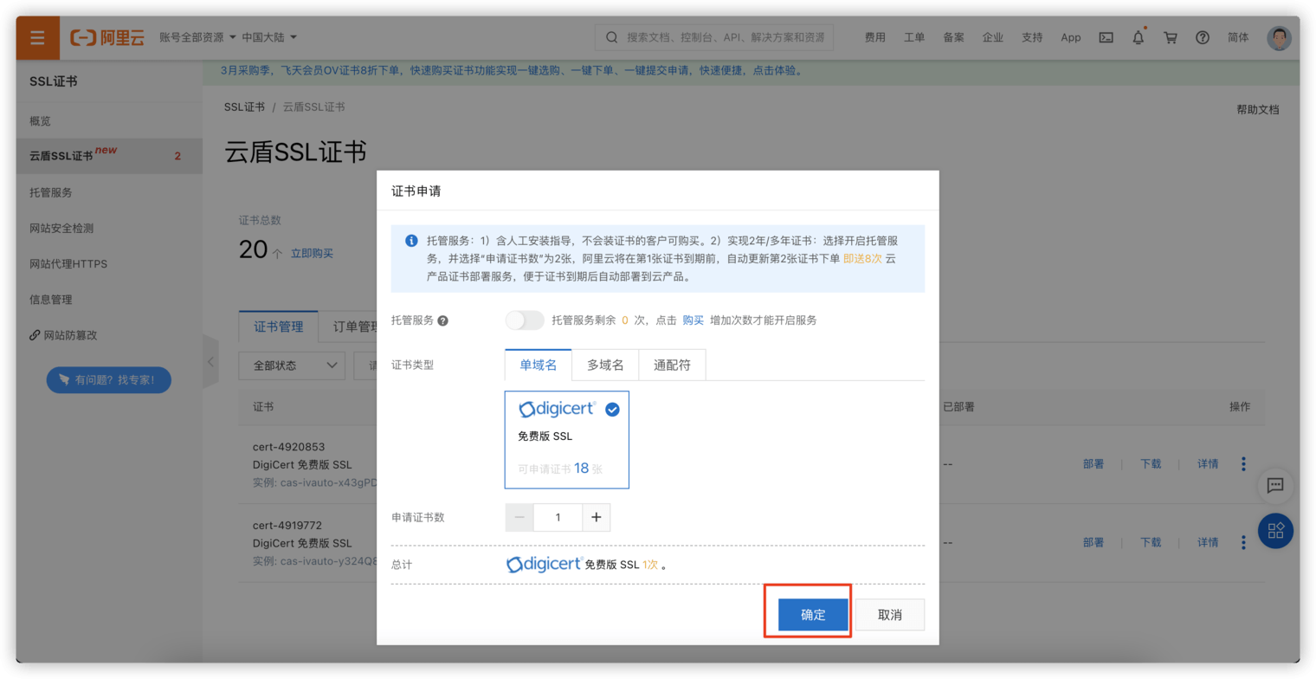Click cert-4920853 certificate name
The width and height of the screenshot is (1316, 679).
point(289,447)
